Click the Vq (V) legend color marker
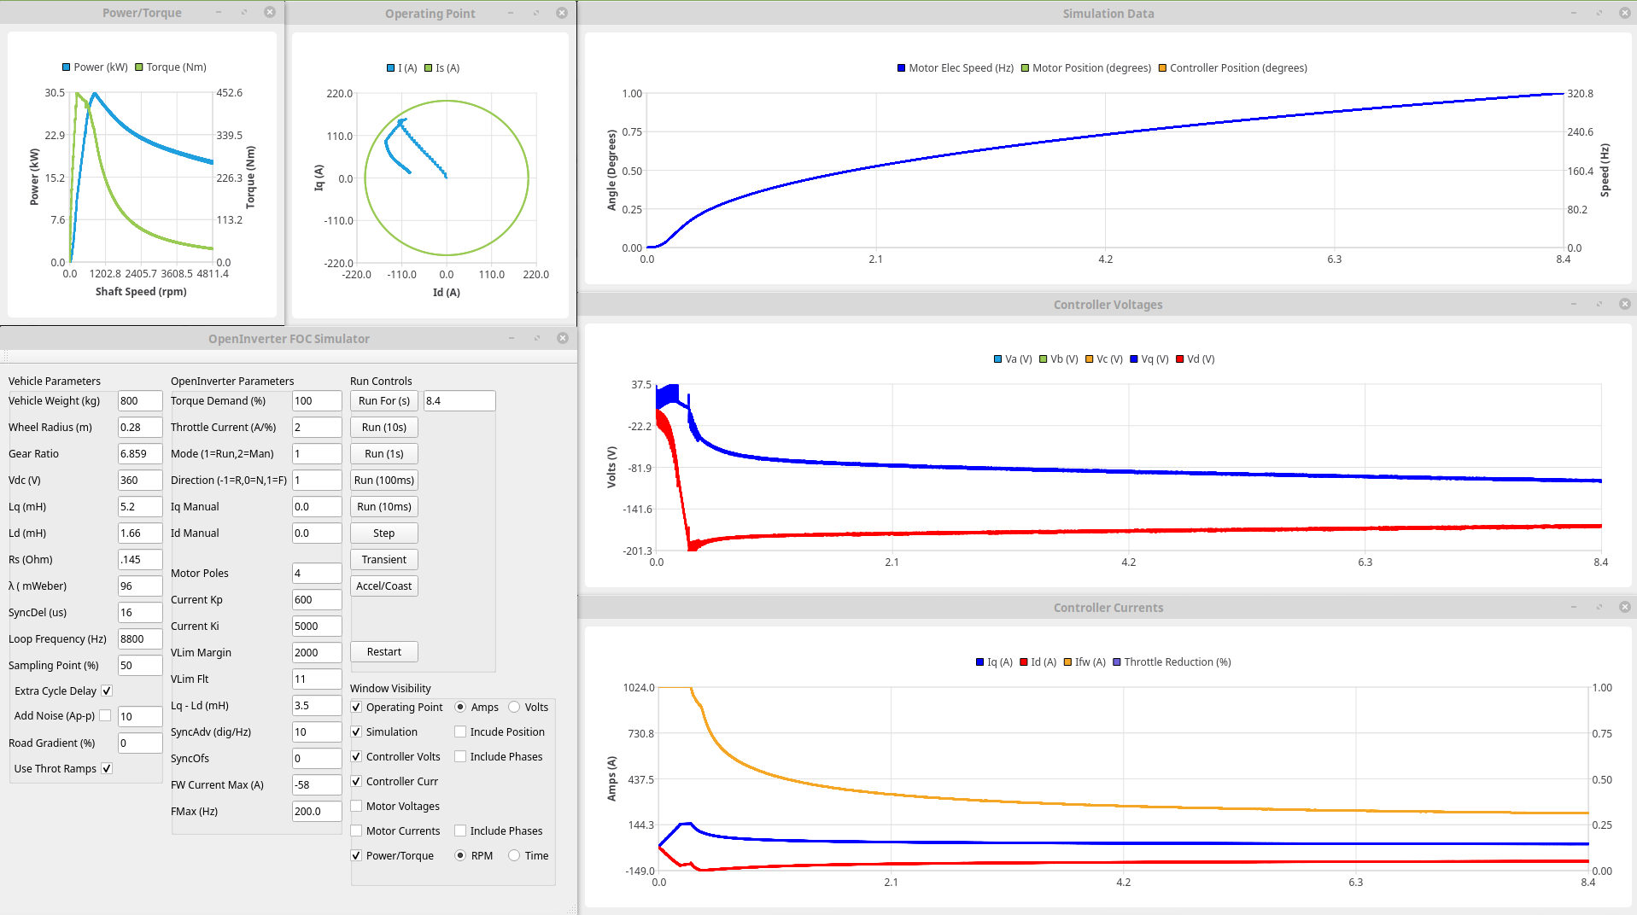1637x915 pixels. point(1134,359)
